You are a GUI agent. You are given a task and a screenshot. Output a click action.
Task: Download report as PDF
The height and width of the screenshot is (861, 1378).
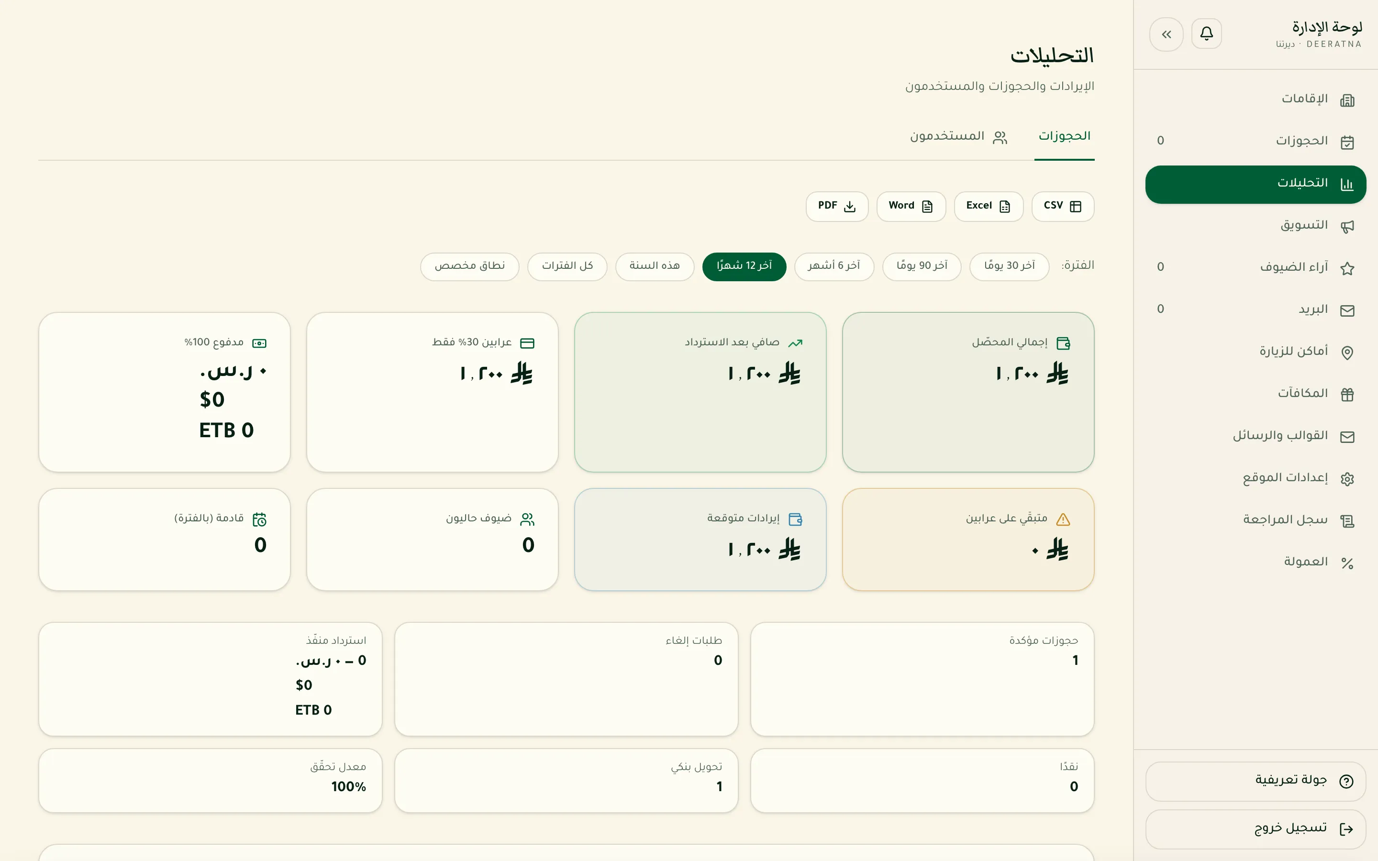837,206
